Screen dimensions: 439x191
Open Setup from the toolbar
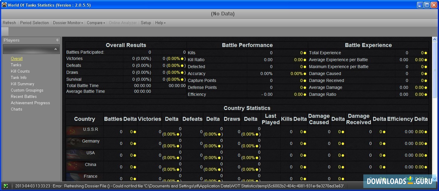pos(146,23)
